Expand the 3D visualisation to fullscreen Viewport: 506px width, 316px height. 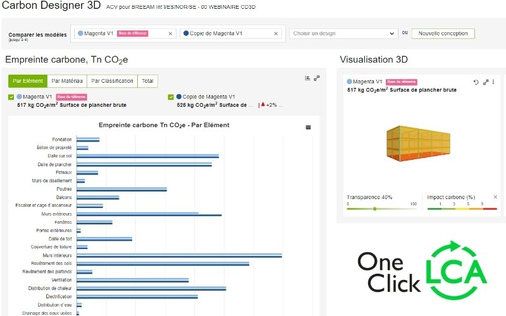click(x=486, y=82)
